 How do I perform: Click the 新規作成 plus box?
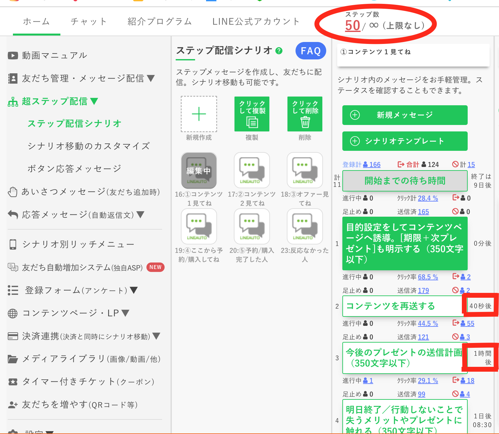pyautogui.click(x=199, y=114)
